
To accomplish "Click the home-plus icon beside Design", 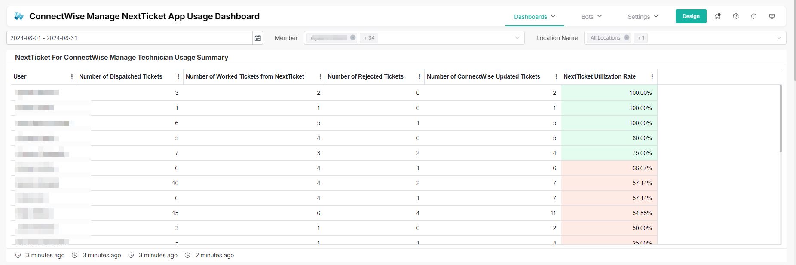I will click(717, 16).
